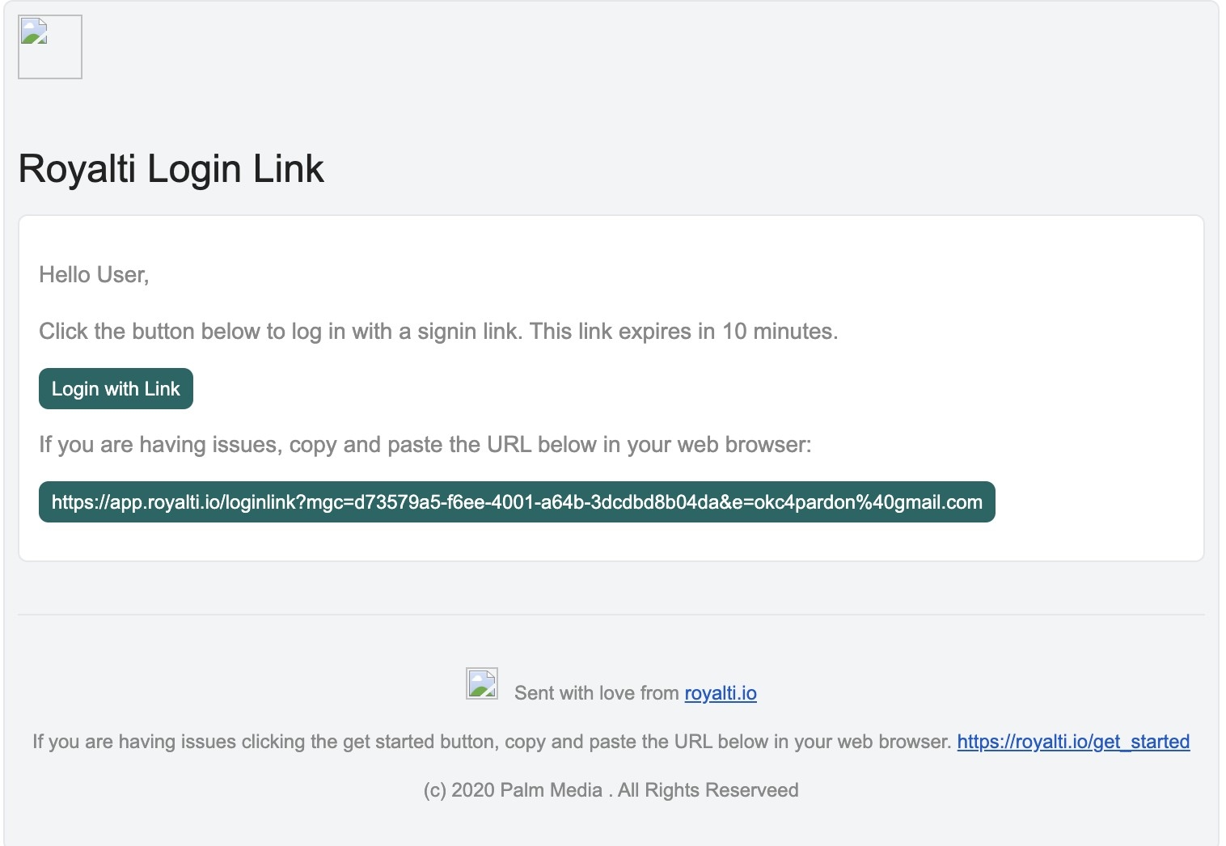The image size is (1226, 846).
Task: Click the 'copy and paste the URL below' instruction line
Action: pos(425,445)
